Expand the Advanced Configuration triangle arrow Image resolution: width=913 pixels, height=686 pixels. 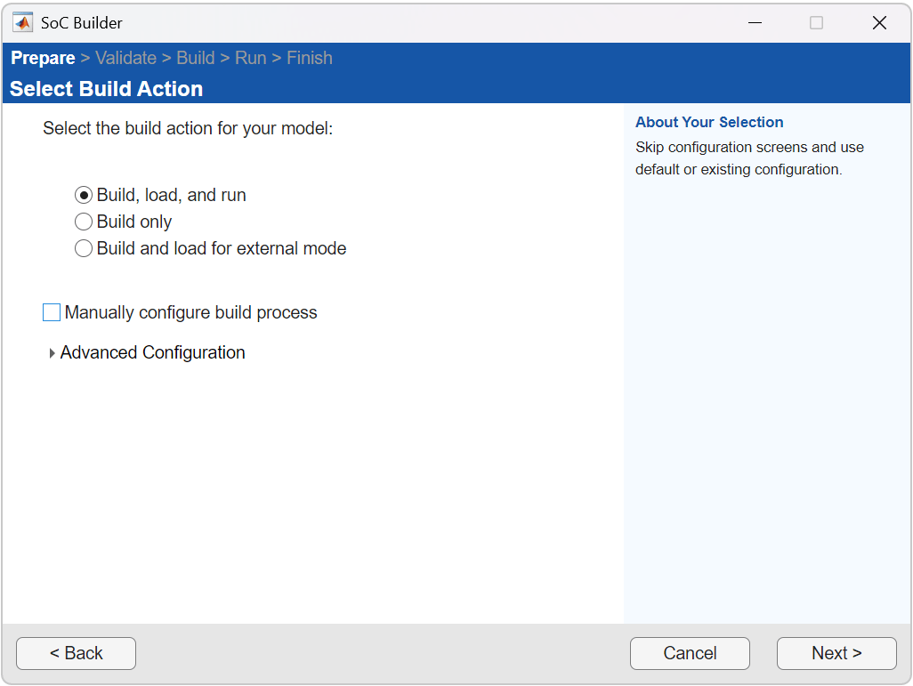[x=53, y=353]
